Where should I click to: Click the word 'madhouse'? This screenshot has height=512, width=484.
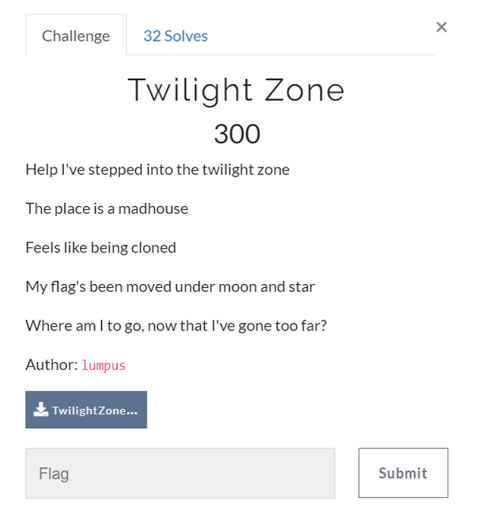click(x=153, y=209)
